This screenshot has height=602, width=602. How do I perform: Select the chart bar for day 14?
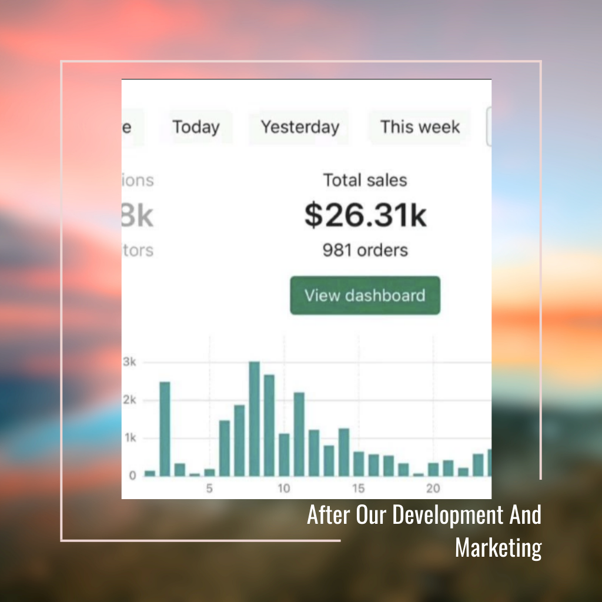tap(344, 452)
